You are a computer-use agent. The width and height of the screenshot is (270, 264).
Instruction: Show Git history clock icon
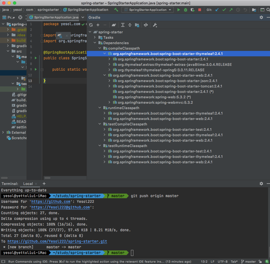coord(238,10)
